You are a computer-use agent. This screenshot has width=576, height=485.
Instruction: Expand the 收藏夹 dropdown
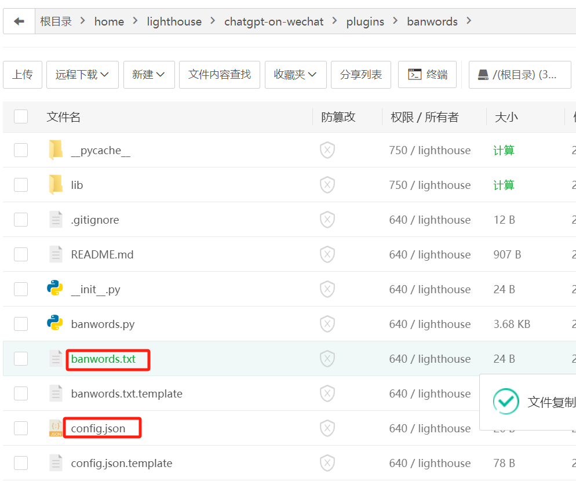click(x=296, y=75)
